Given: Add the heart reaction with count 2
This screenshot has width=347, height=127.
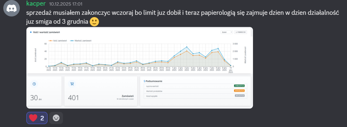Looking at the screenshot, I should pos(37,118).
